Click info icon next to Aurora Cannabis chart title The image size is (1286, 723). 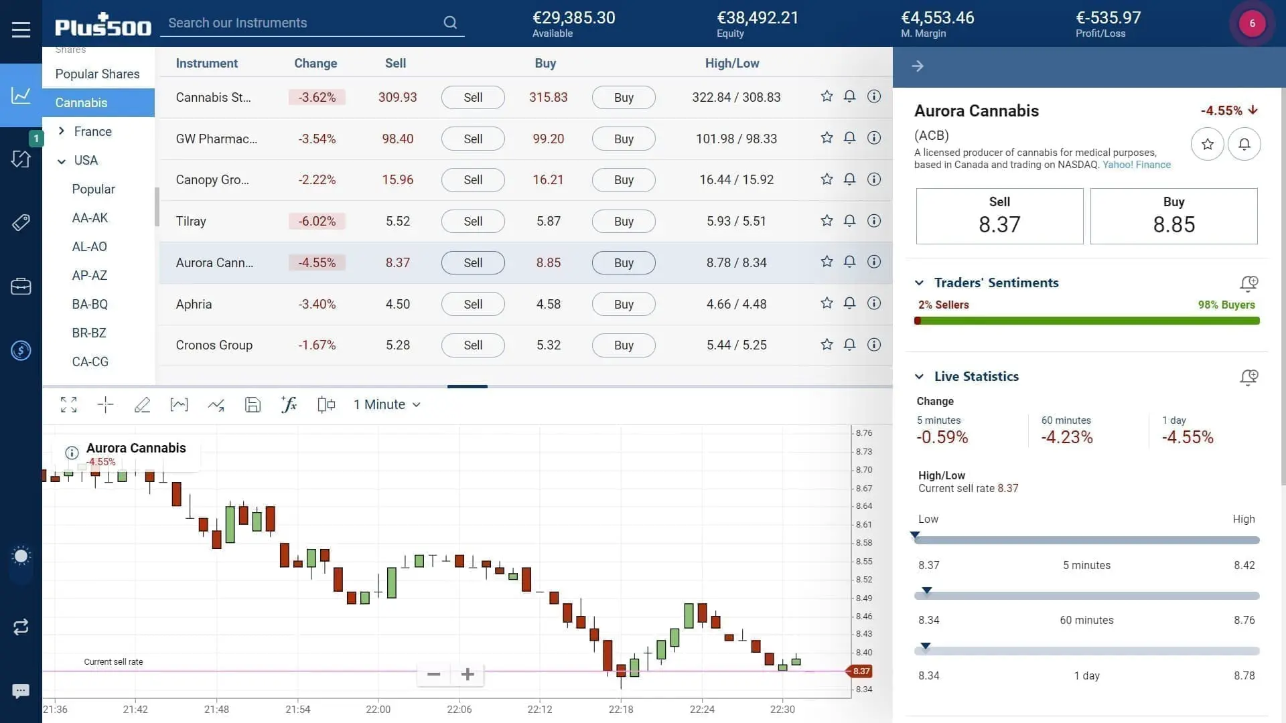(x=72, y=453)
